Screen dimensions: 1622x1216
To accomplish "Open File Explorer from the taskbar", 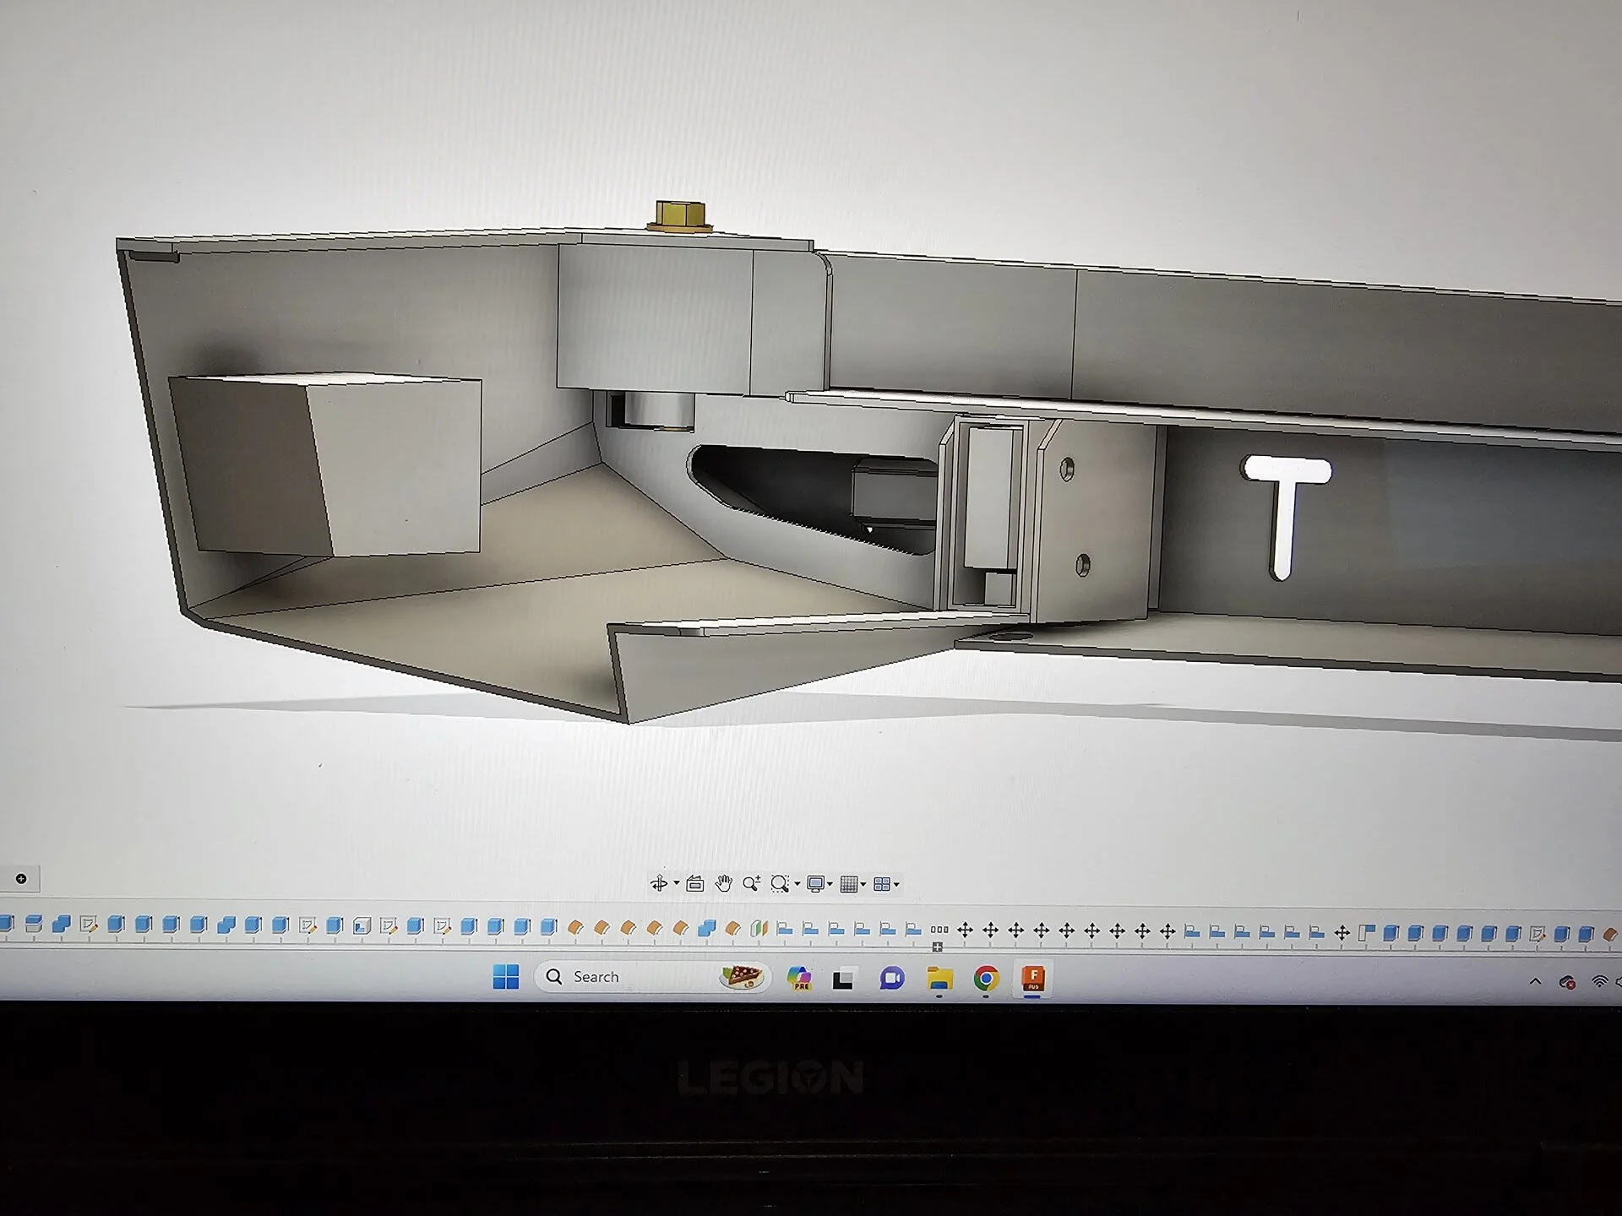I will [939, 979].
